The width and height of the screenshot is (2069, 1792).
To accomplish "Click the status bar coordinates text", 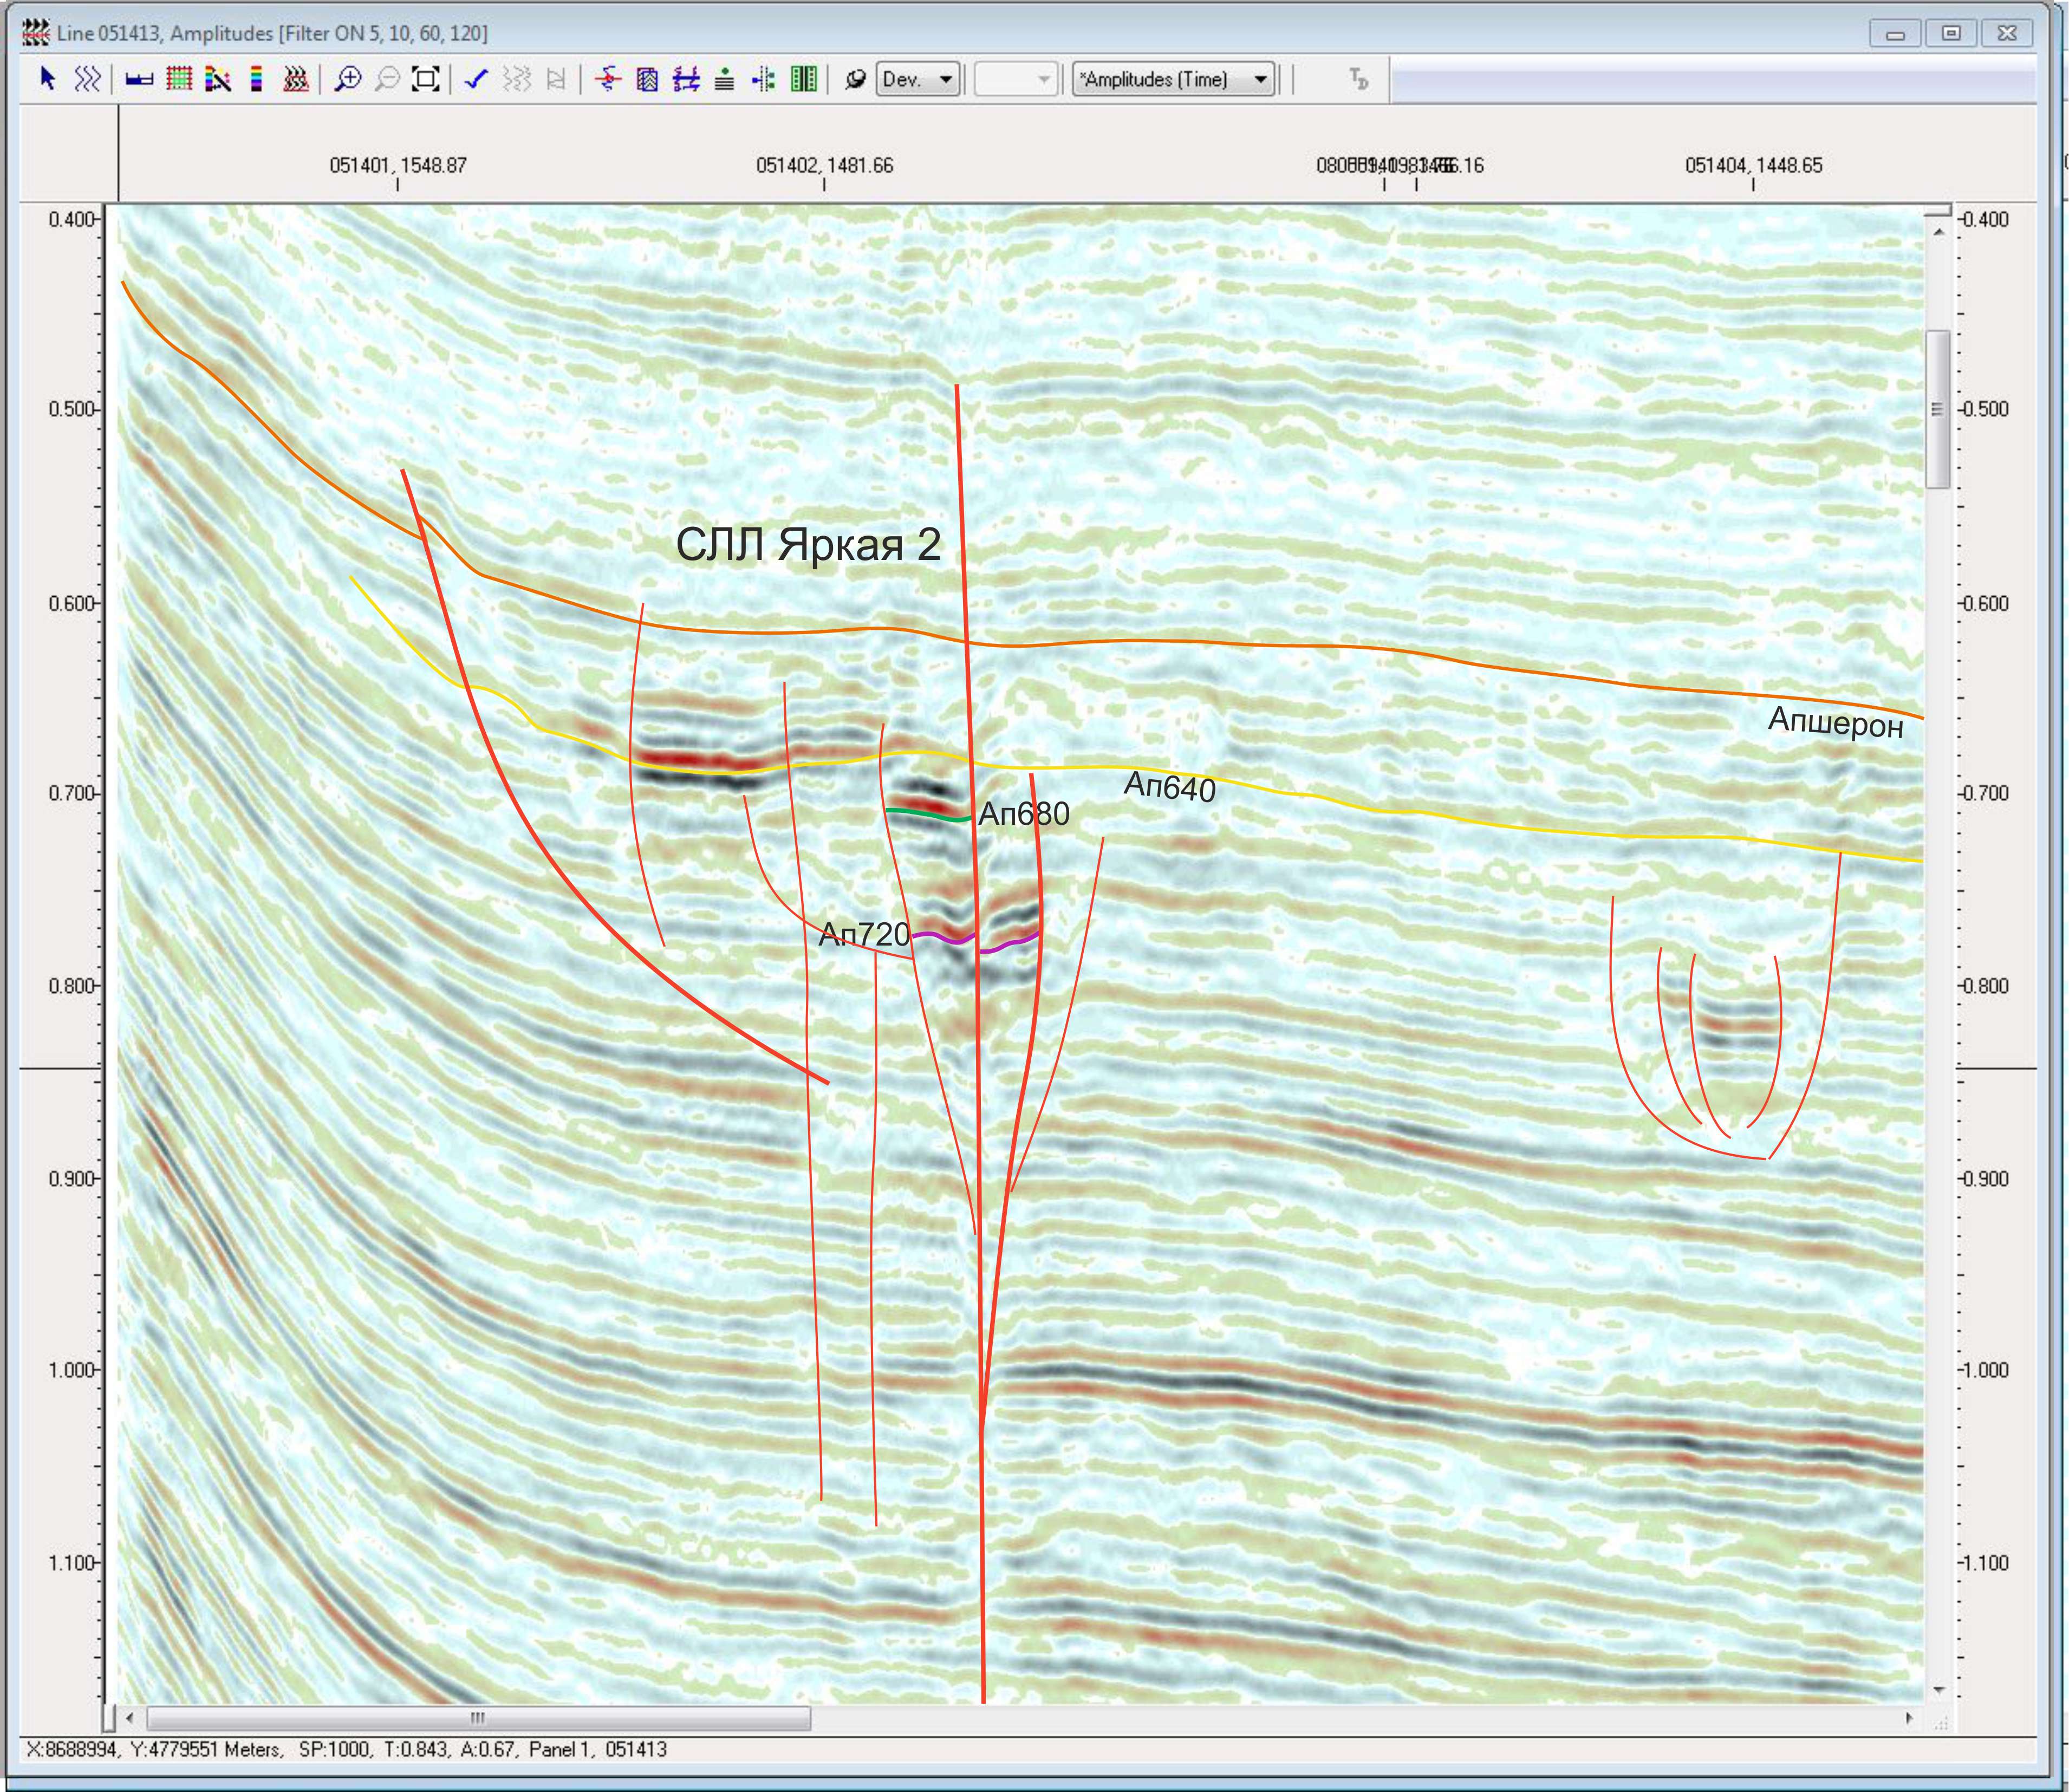I will 346,1749.
